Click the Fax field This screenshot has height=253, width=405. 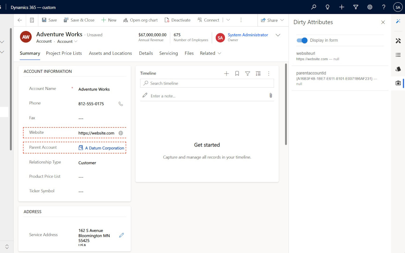[x=102, y=118]
